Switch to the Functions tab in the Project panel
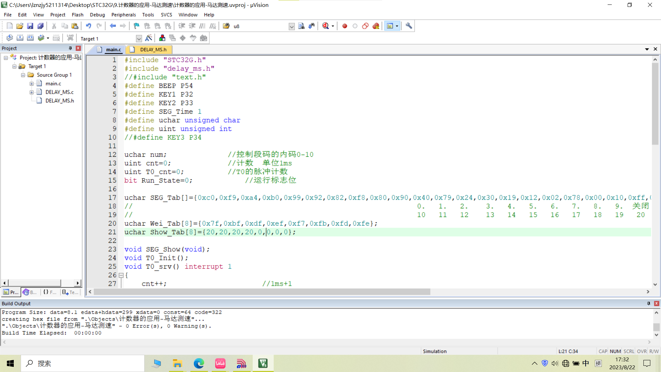 pyautogui.click(x=50, y=292)
